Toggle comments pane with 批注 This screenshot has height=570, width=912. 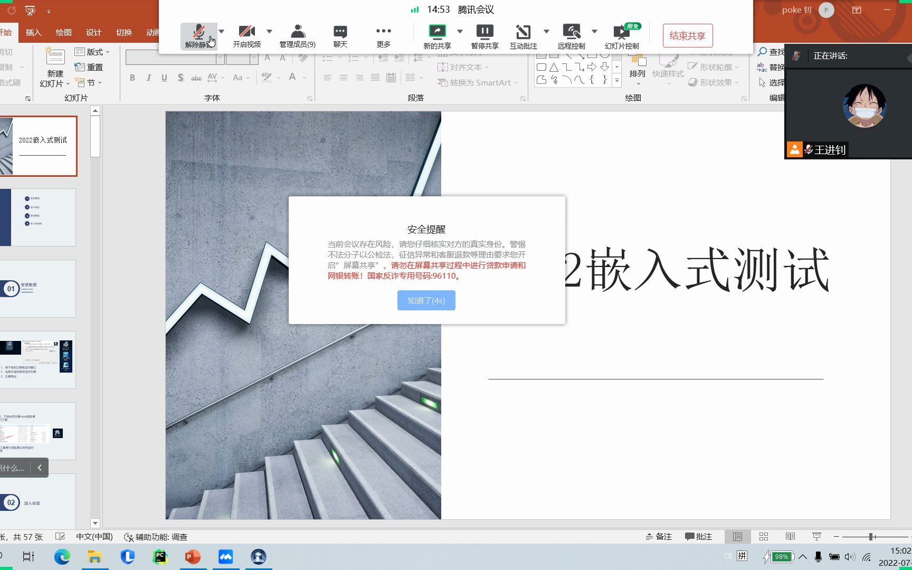coord(698,537)
